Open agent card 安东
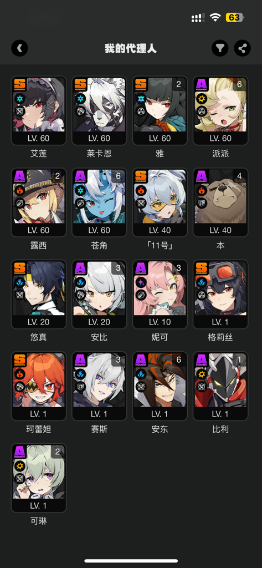262x568 pixels. (160, 387)
